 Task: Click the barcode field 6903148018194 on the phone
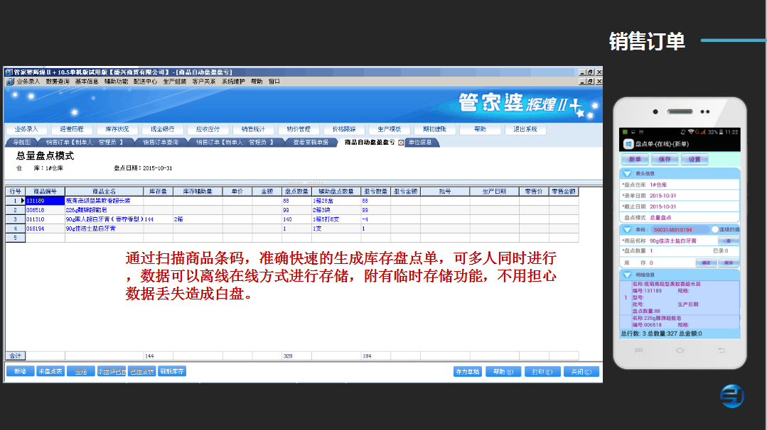pyautogui.click(x=680, y=229)
